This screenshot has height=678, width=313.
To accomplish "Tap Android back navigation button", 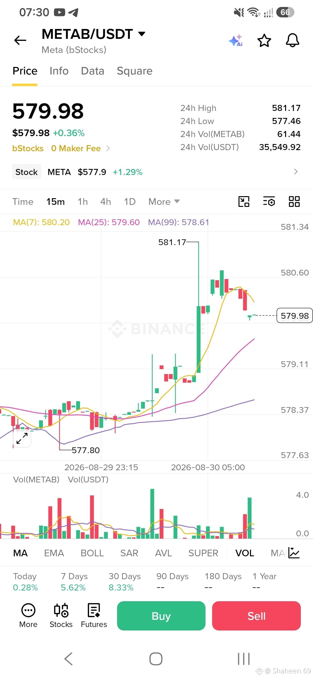I will pos(68,659).
